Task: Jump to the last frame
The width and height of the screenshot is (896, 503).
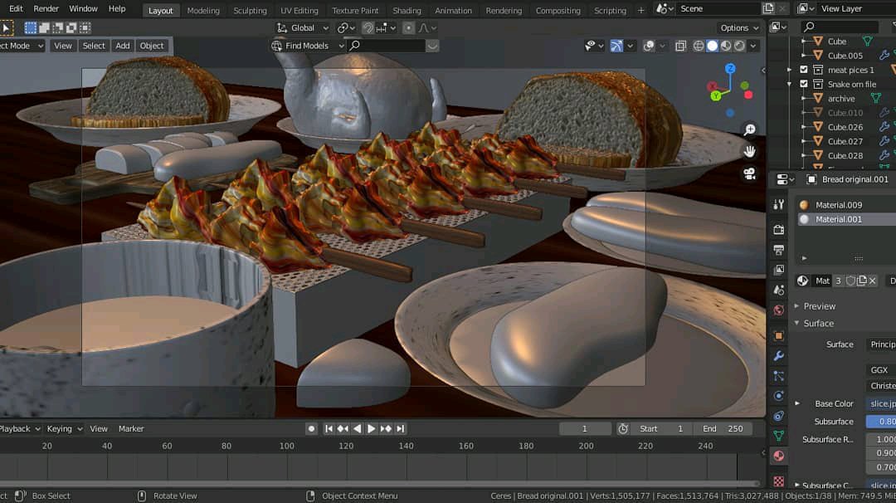Action: 401,428
